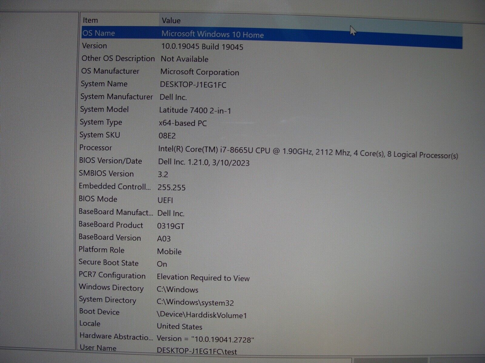Click the On value for Secure Boot
Viewport: 485px width, 363px height.
162,264
